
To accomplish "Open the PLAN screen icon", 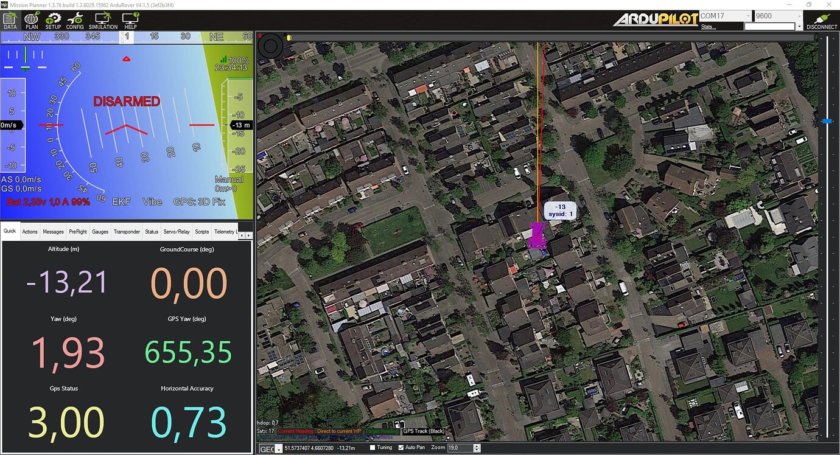I will point(31,20).
